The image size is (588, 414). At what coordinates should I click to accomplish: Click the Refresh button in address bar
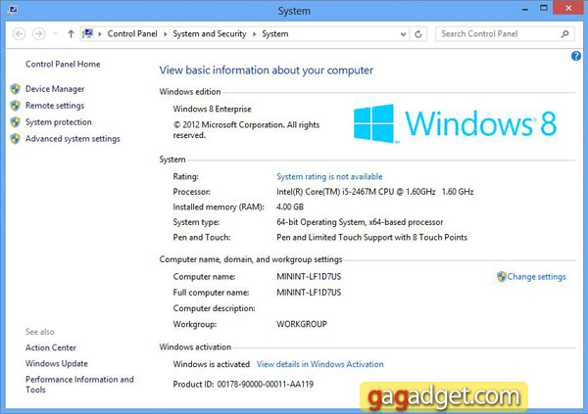click(x=418, y=33)
